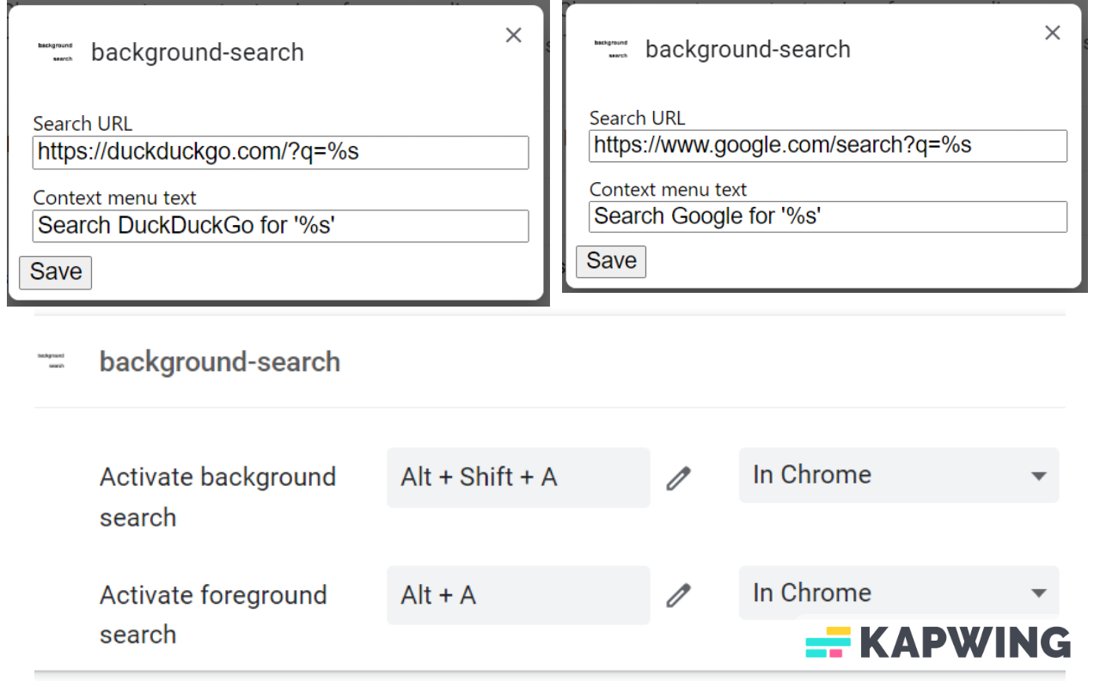Select the DuckDuckGo Search URL field

pos(280,153)
